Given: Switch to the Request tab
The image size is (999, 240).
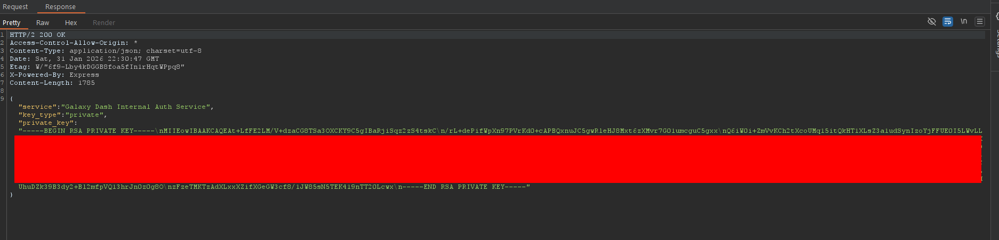Looking at the screenshot, I should (x=15, y=7).
